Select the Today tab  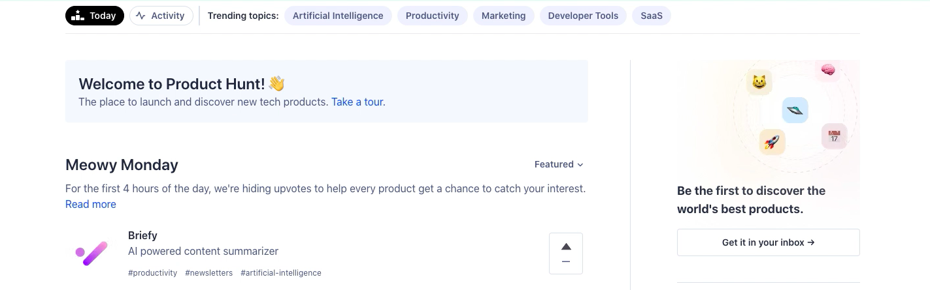(95, 16)
